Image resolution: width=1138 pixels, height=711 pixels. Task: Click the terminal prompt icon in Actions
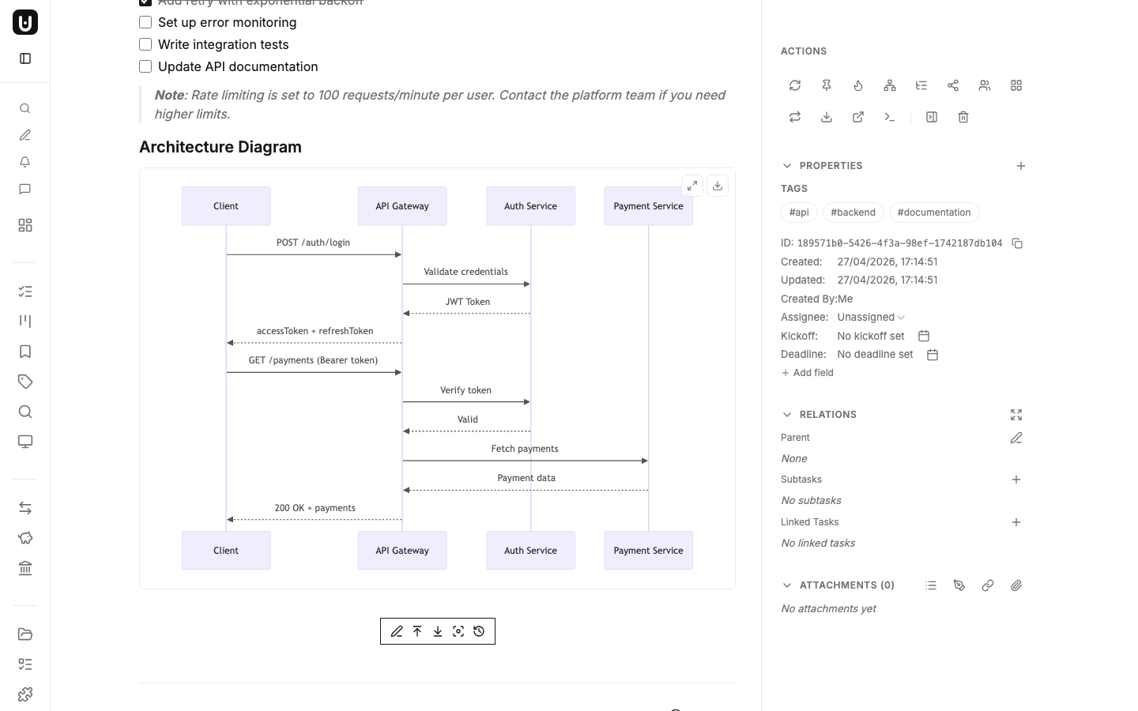point(890,117)
